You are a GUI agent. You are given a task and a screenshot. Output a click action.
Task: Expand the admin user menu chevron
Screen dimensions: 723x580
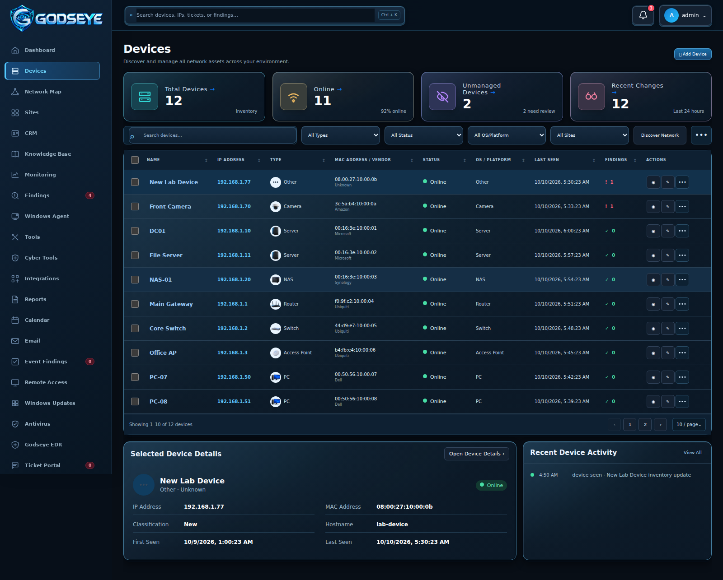704,16
